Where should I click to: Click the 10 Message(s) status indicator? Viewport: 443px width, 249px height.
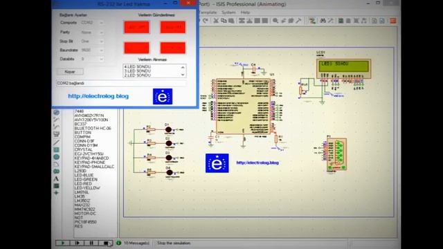(x=133, y=243)
